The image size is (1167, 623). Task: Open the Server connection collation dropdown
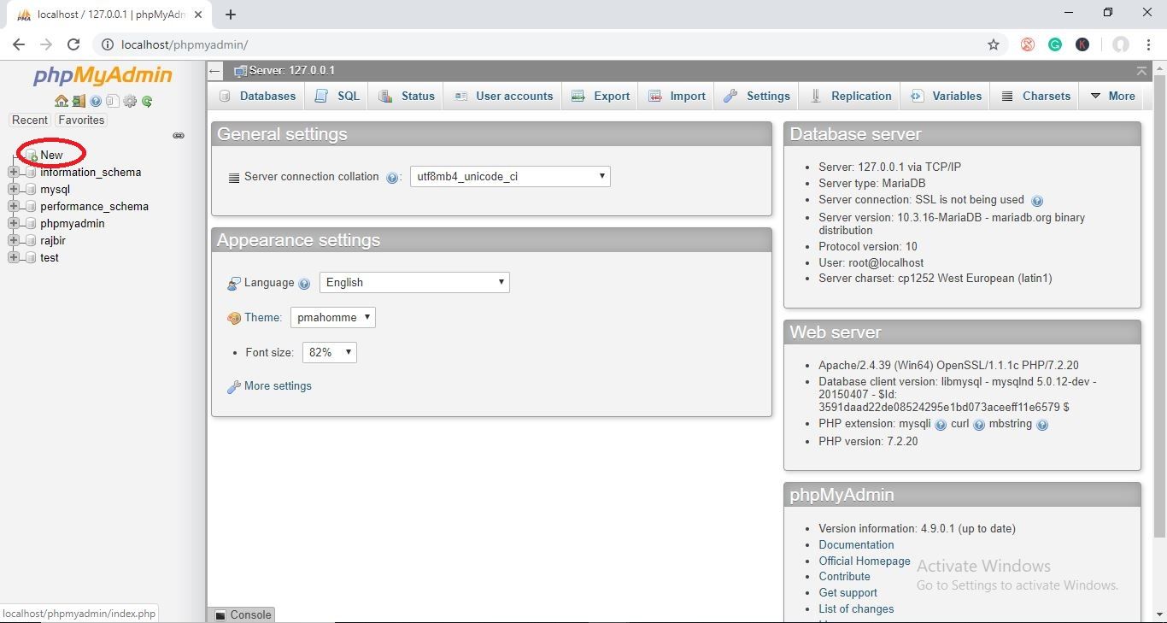(x=510, y=177)
